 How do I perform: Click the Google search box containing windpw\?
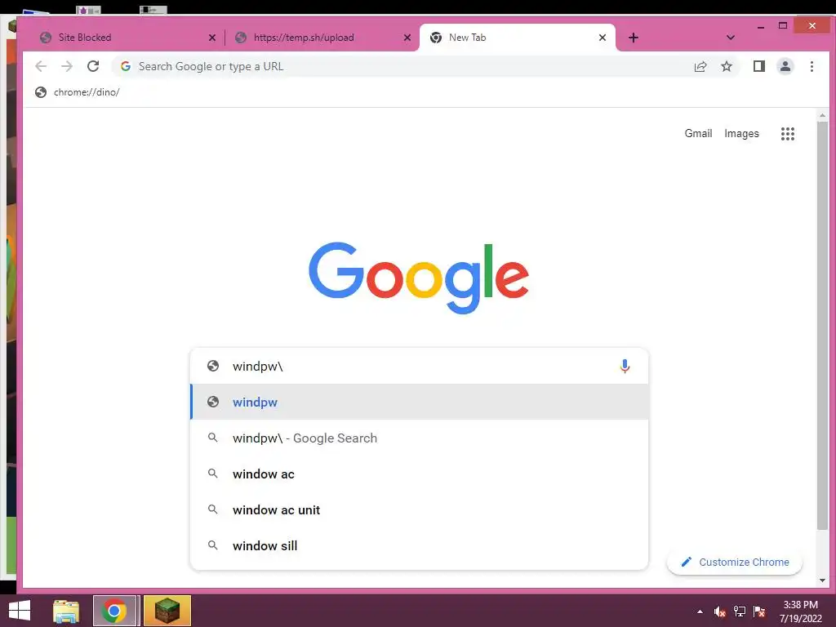[419, 366]
